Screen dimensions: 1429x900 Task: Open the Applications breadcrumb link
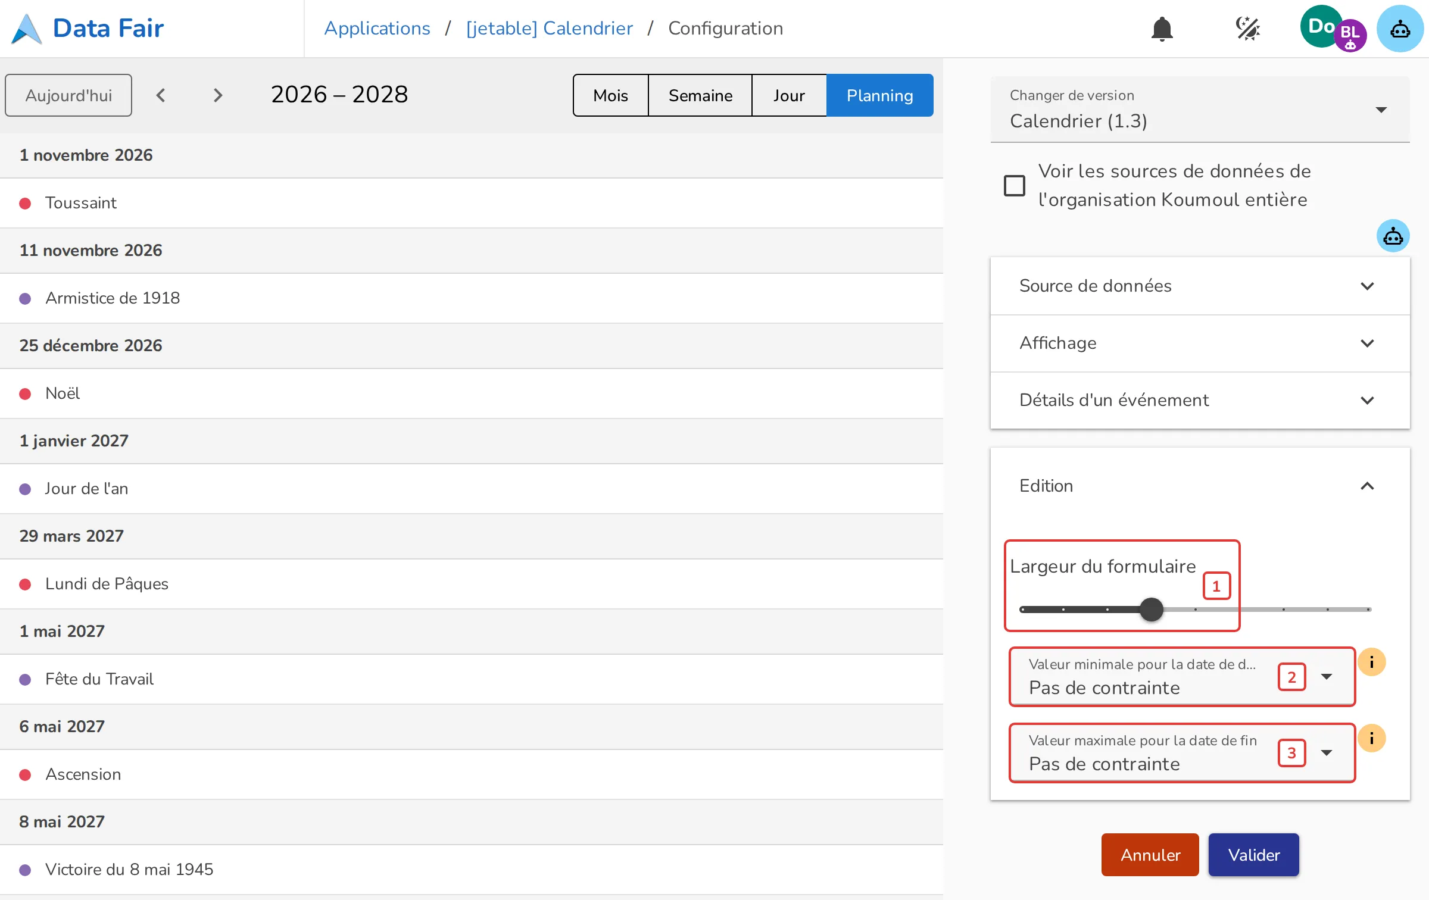(x=377, y=29)
